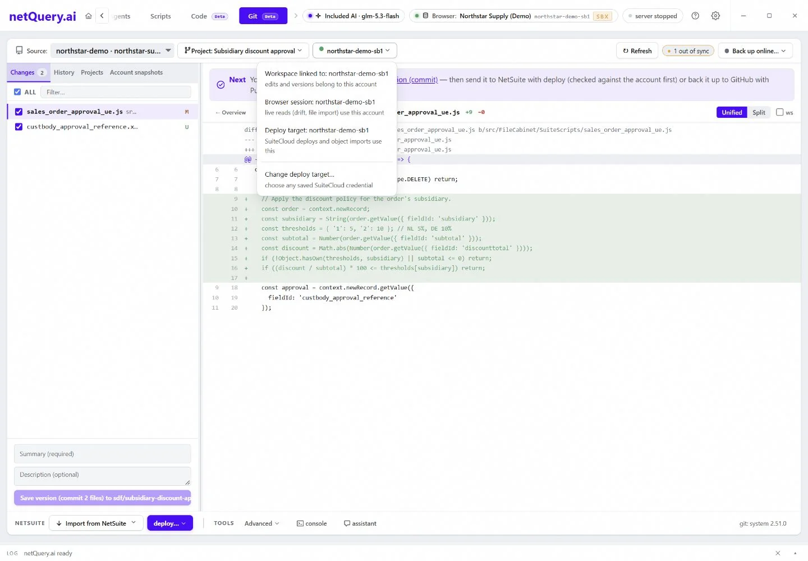Image resolution: width=808 pixels, height=561 pixels.
Task: Open the help question mark icon
Action: [x=695, y=16]
